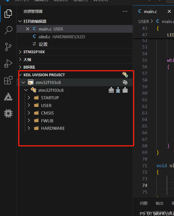Viewport: 174px width, 216px height.
Task: Open the Explorer panel more actions menu
Action: click(125, 11)
